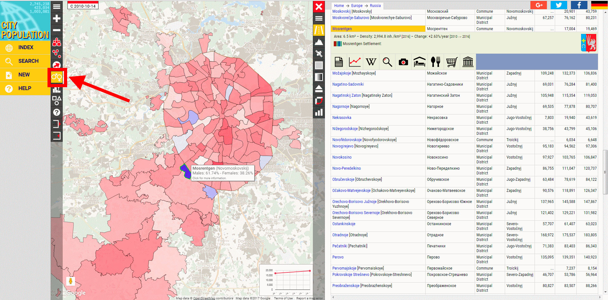608x300 pixels.
Task: Open the hotels bed icon
Action: 419,62
